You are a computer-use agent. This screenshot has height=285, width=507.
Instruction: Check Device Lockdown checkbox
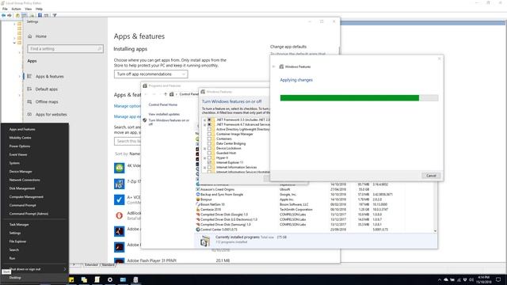click(x=209, y=148)
